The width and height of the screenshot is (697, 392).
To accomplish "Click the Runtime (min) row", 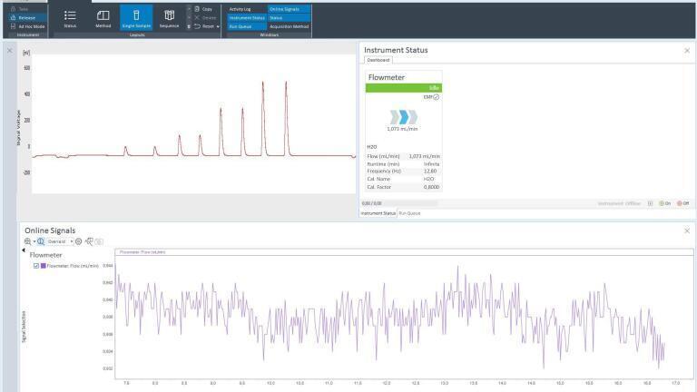I will (404, 164).
